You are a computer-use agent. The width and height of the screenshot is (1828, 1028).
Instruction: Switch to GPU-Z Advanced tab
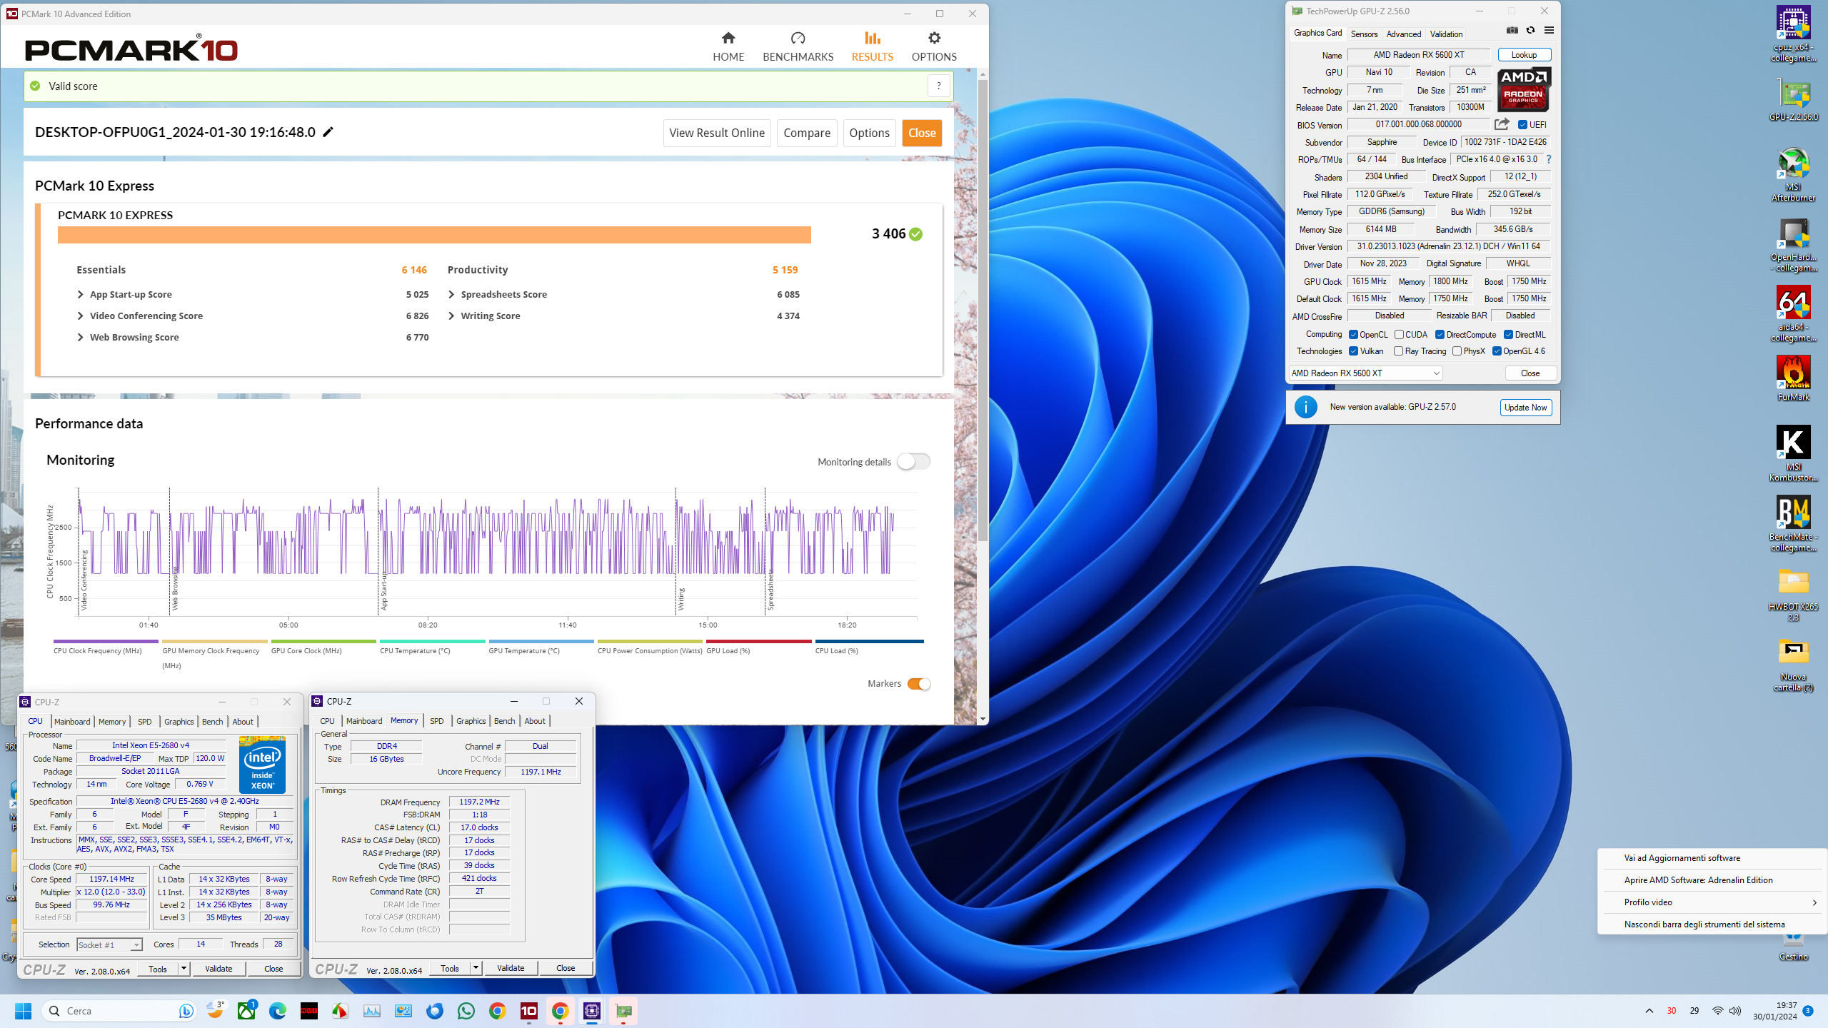click(x=1404, y=34)
